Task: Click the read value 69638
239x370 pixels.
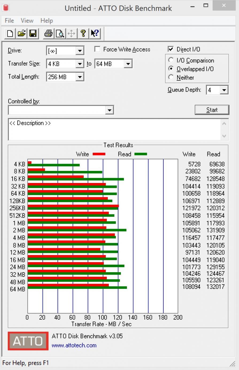Action: pos(217,164)
